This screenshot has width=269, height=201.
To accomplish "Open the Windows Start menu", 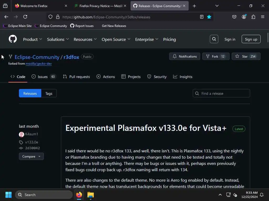I will [8, 195].
